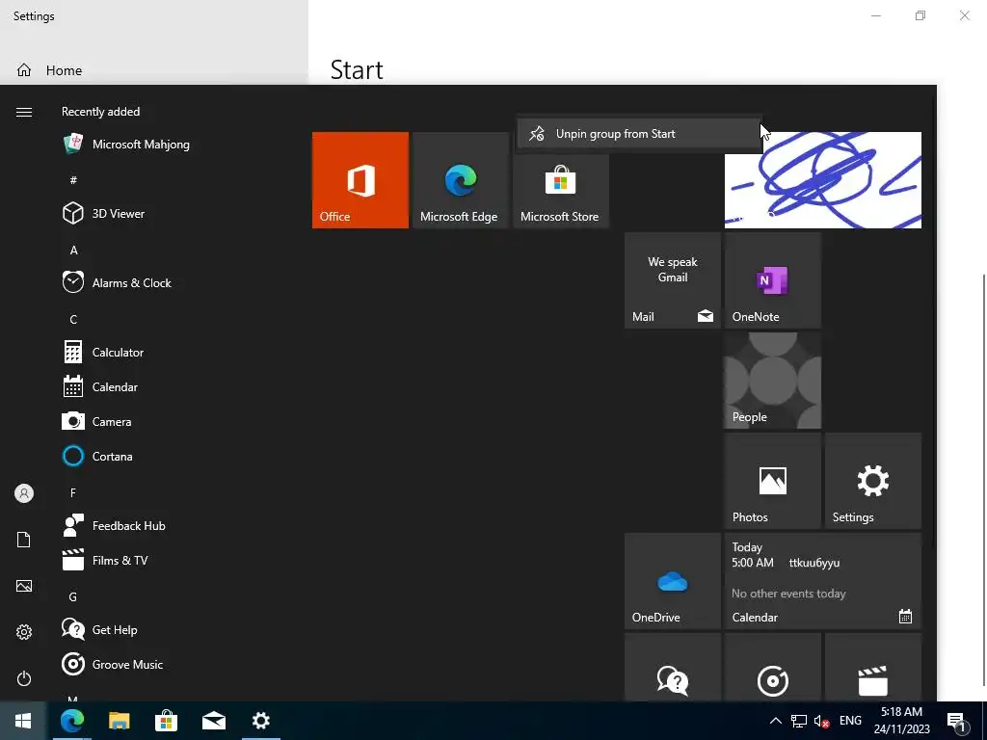The height and width of the screenshot is (740, 987).
Task: Open the Mail live tile
Action: (x=672, y=280)
